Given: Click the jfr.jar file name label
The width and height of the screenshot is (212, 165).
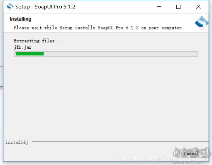Looking at the screenshot, I should [x=23, y=47].
